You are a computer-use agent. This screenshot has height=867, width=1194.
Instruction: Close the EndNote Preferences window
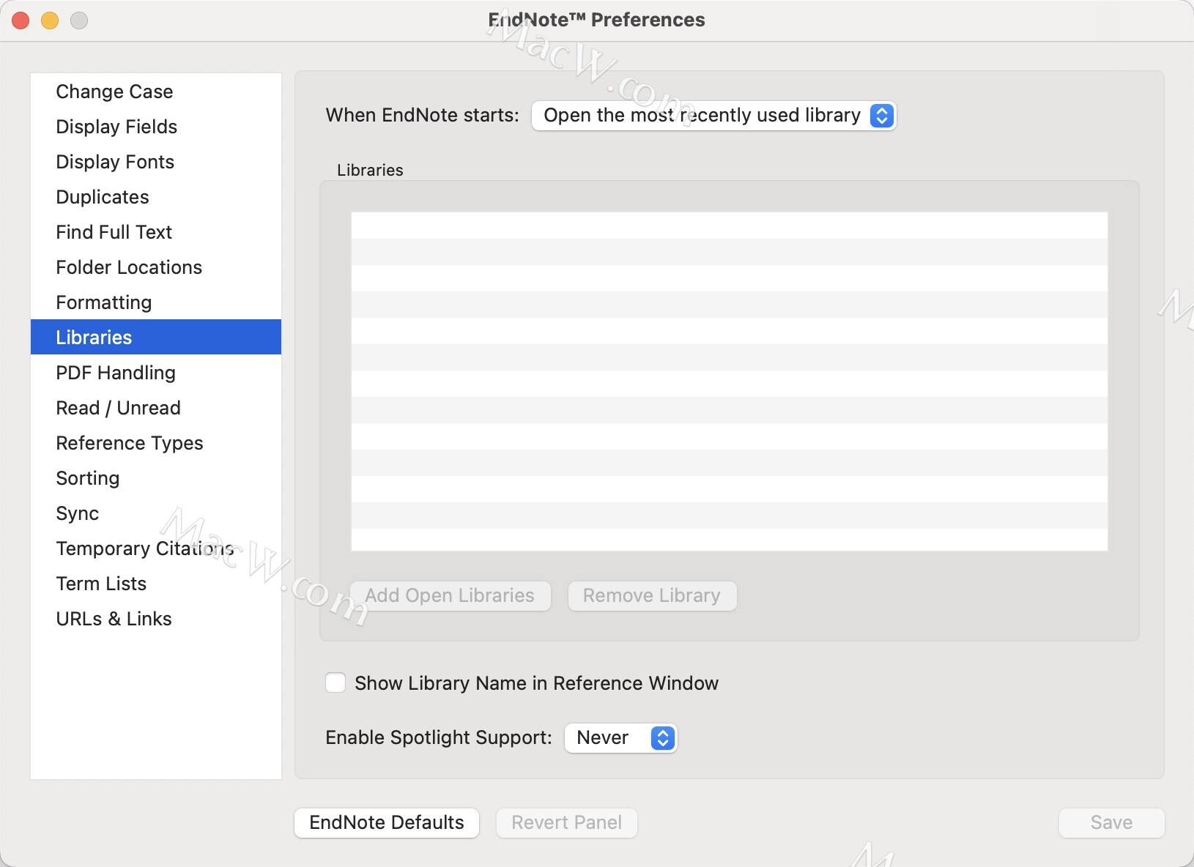pos(21,21)
